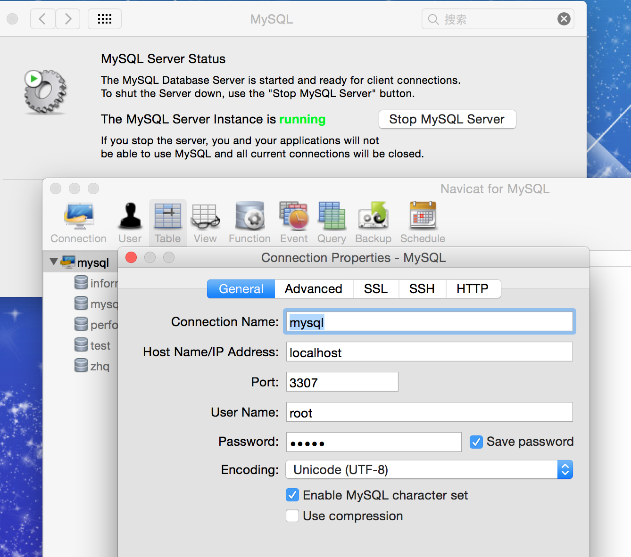
Task: Click the User Name field with root
Action: click(x=429, y=412)
